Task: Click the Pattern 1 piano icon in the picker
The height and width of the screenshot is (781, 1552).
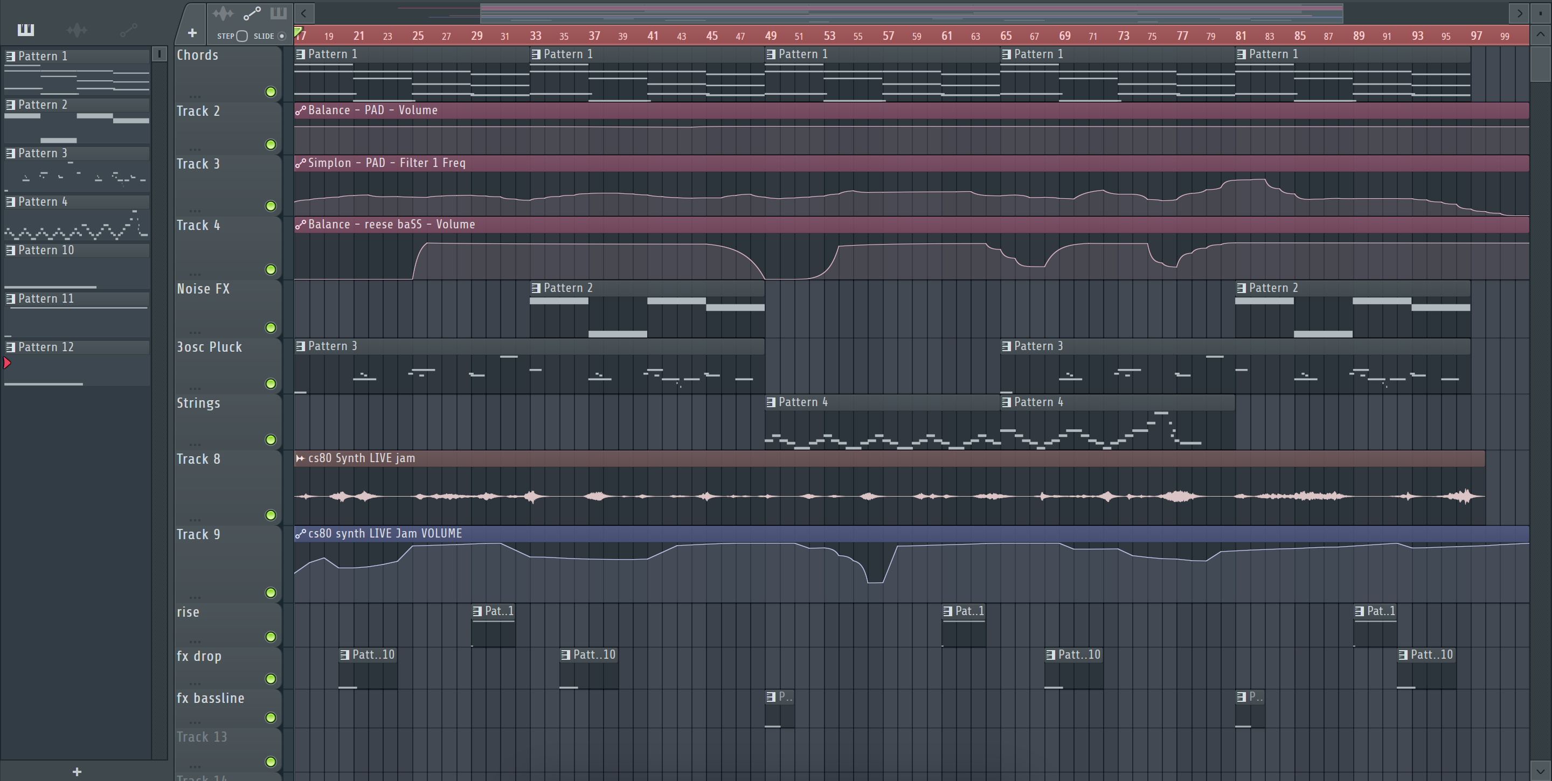Action: 10,56
